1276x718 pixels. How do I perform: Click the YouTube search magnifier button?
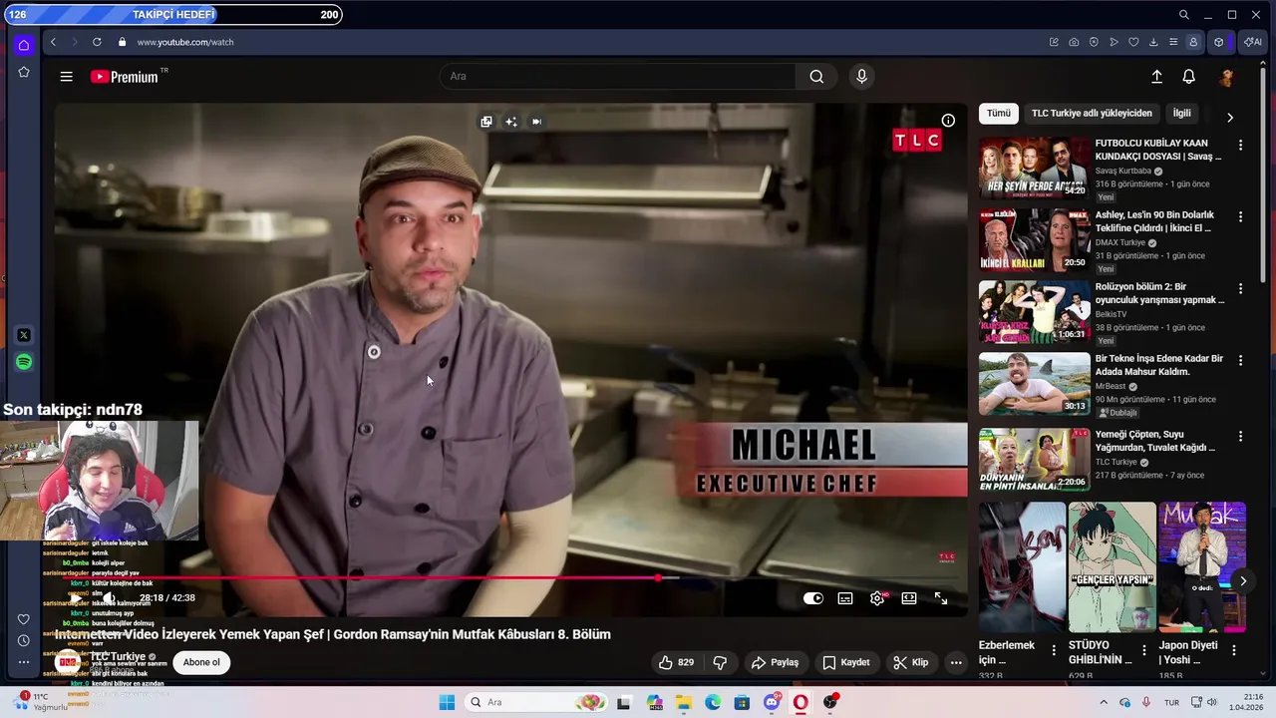(816, 77)
